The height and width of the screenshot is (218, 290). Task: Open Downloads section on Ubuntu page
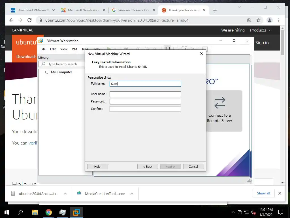pyautogui.click(x=26, y=56)
